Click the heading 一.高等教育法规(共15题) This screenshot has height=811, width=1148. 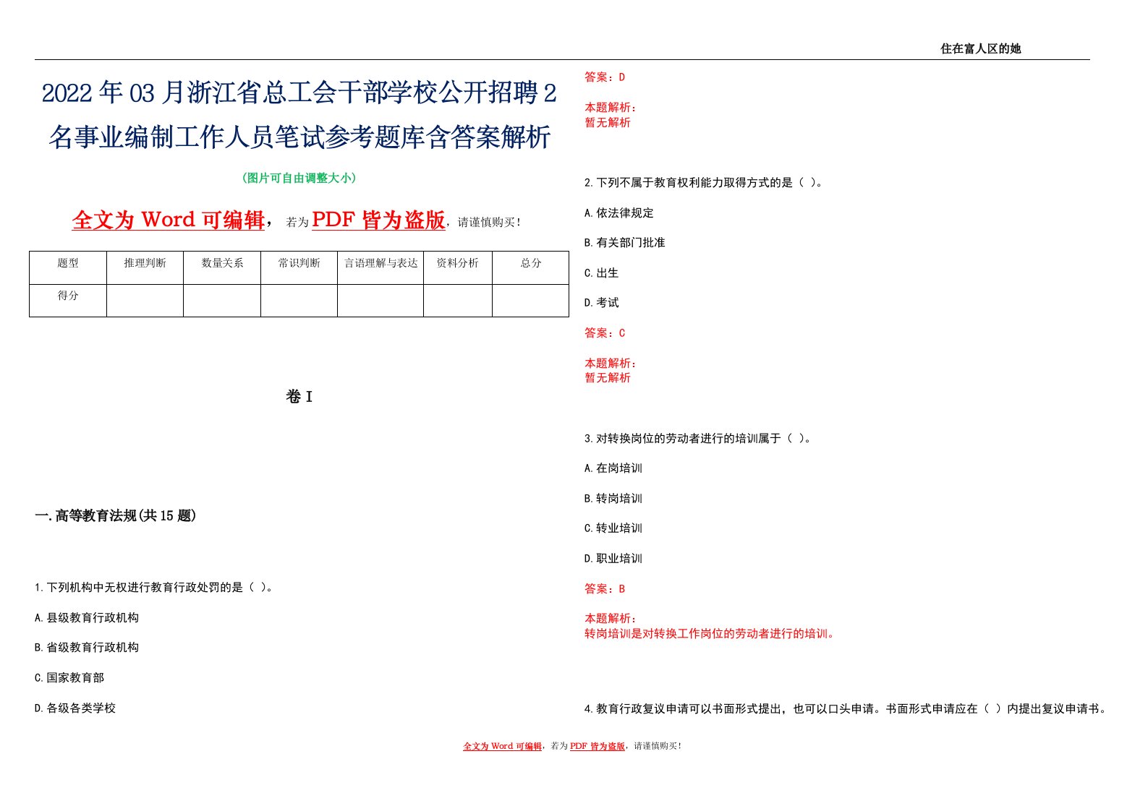[116, 516]
